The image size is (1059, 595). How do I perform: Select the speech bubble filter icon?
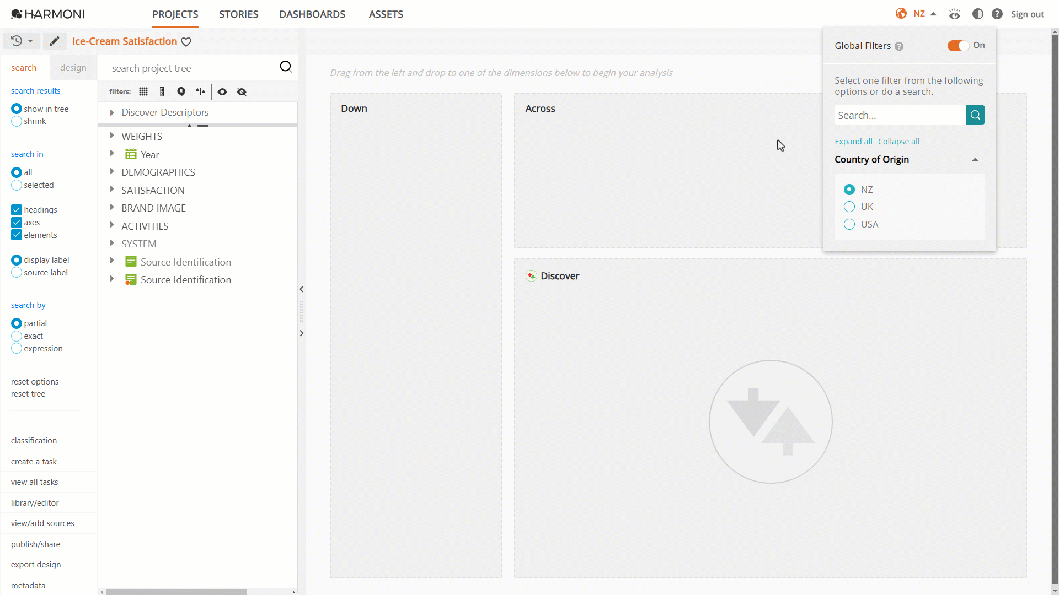[181, 91]
